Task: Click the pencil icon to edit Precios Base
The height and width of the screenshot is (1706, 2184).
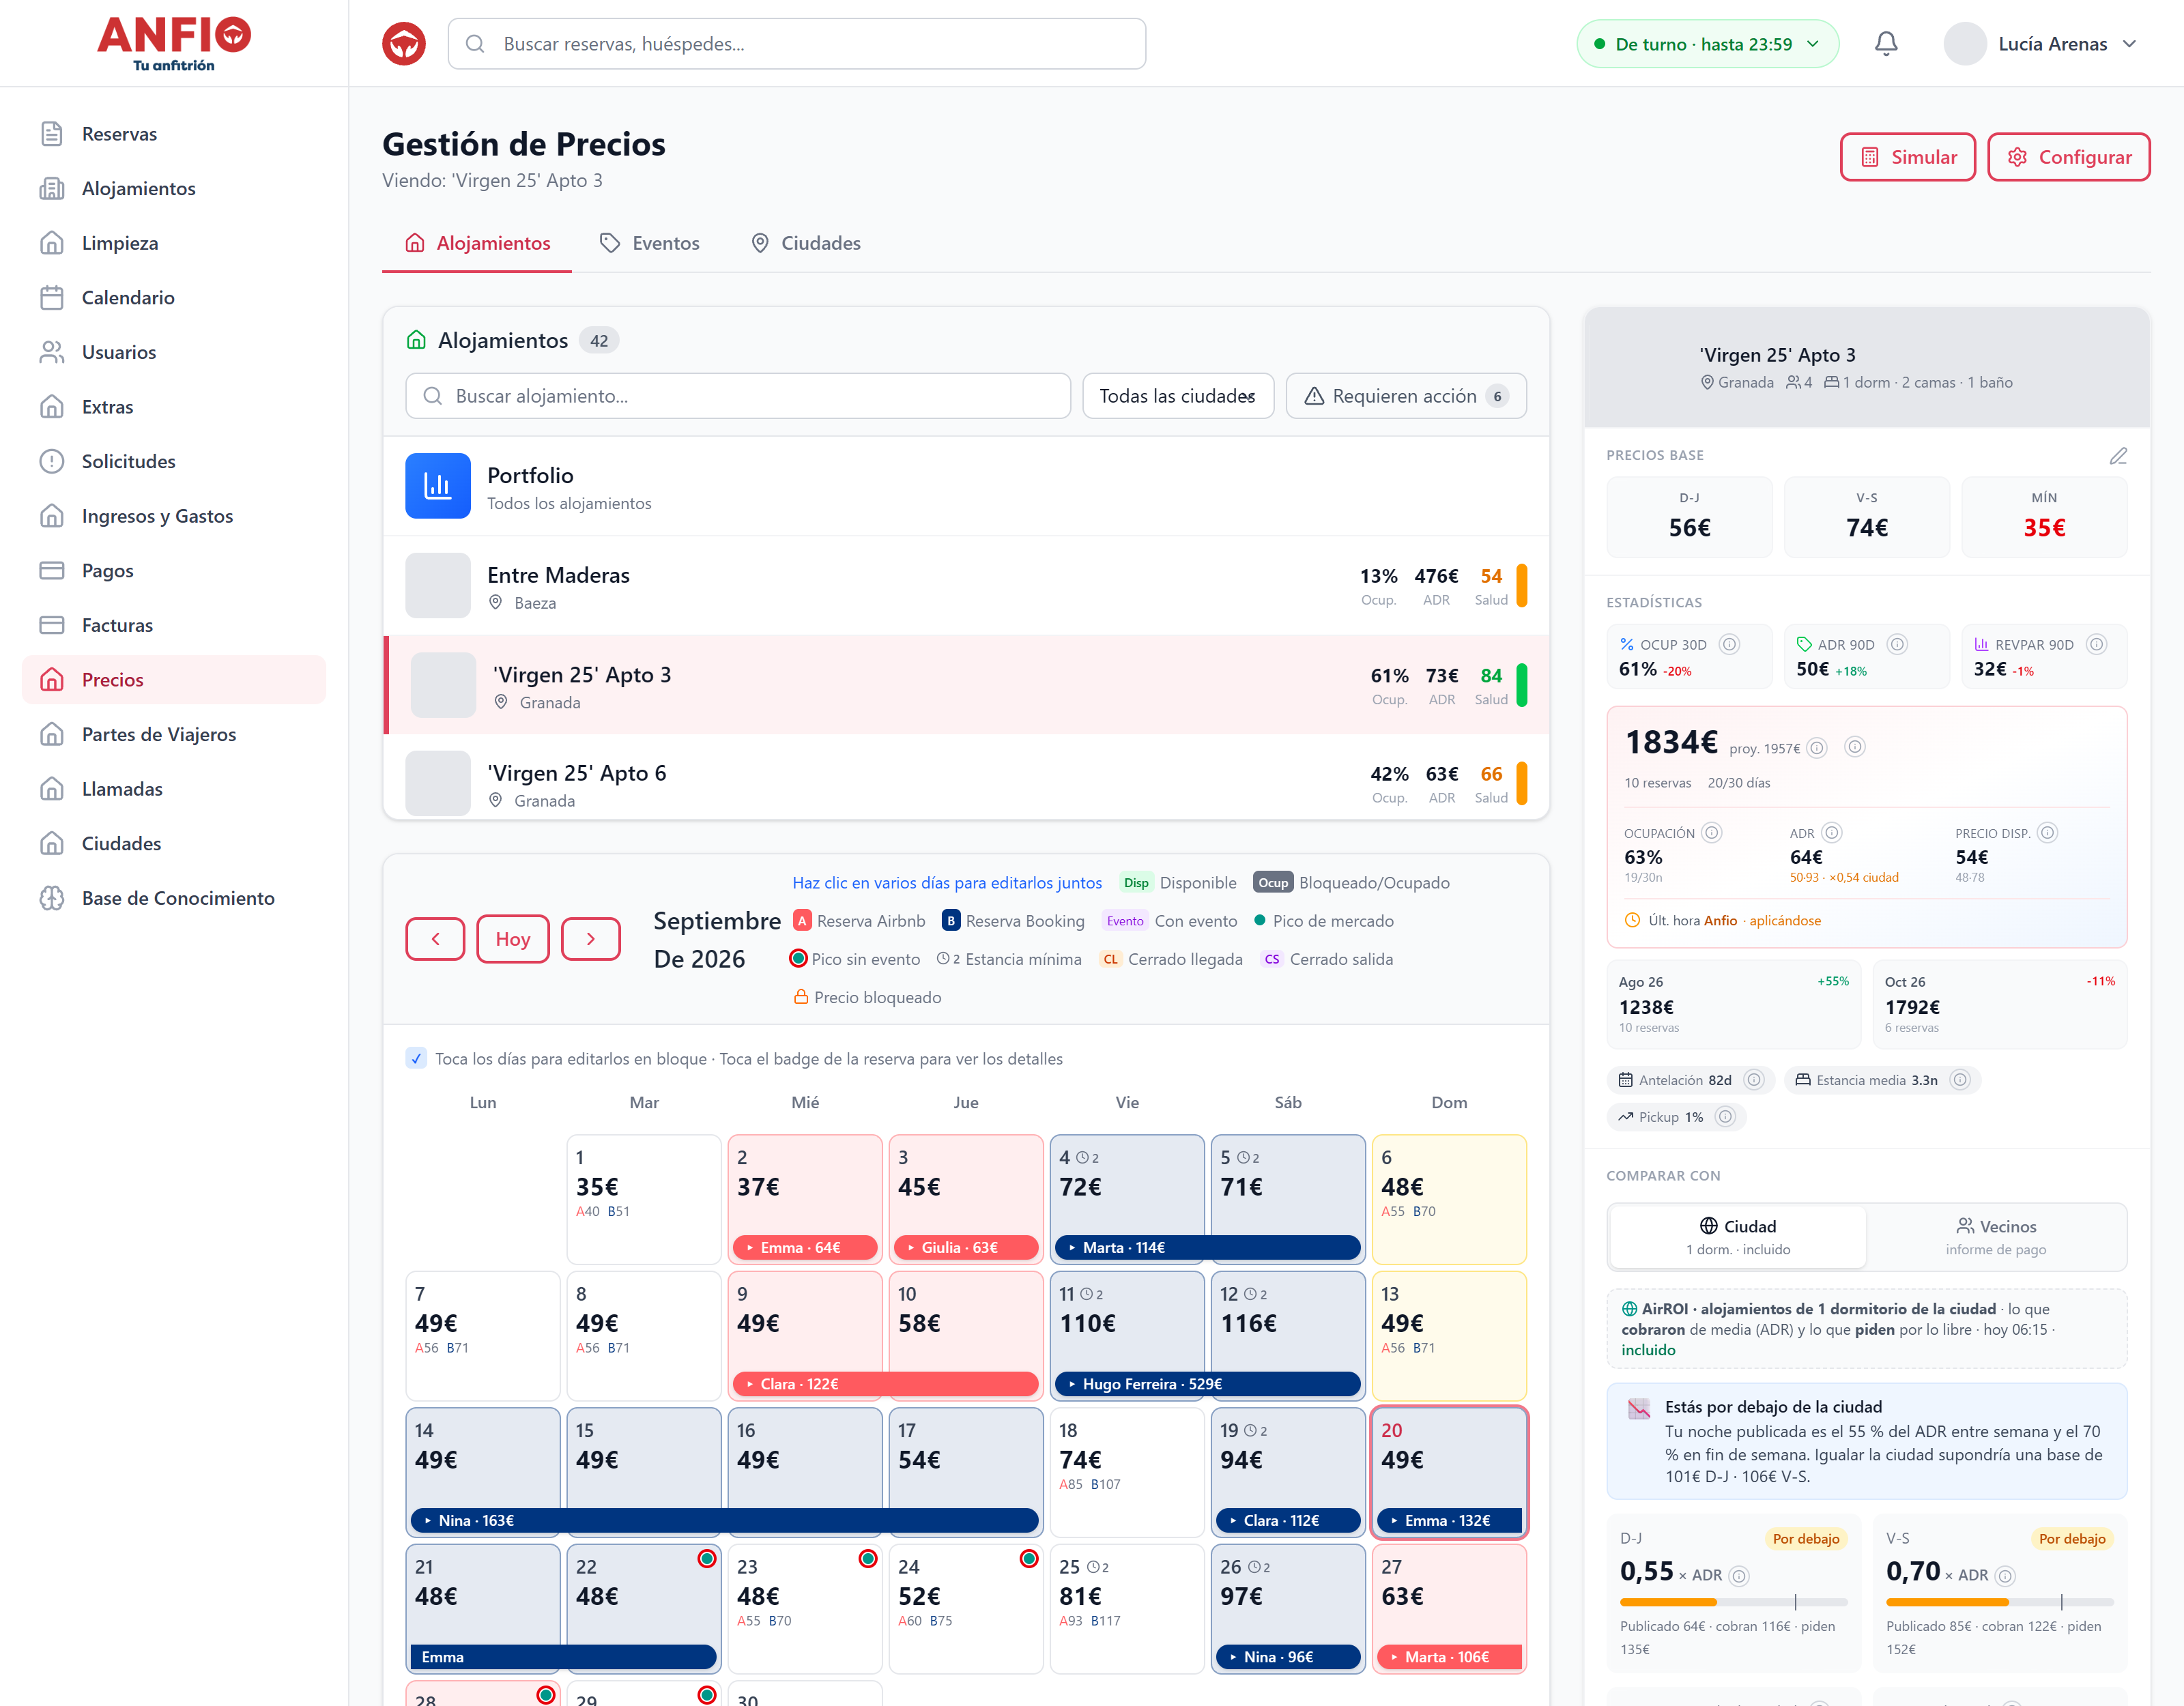Action: (x=2118, y=456)
